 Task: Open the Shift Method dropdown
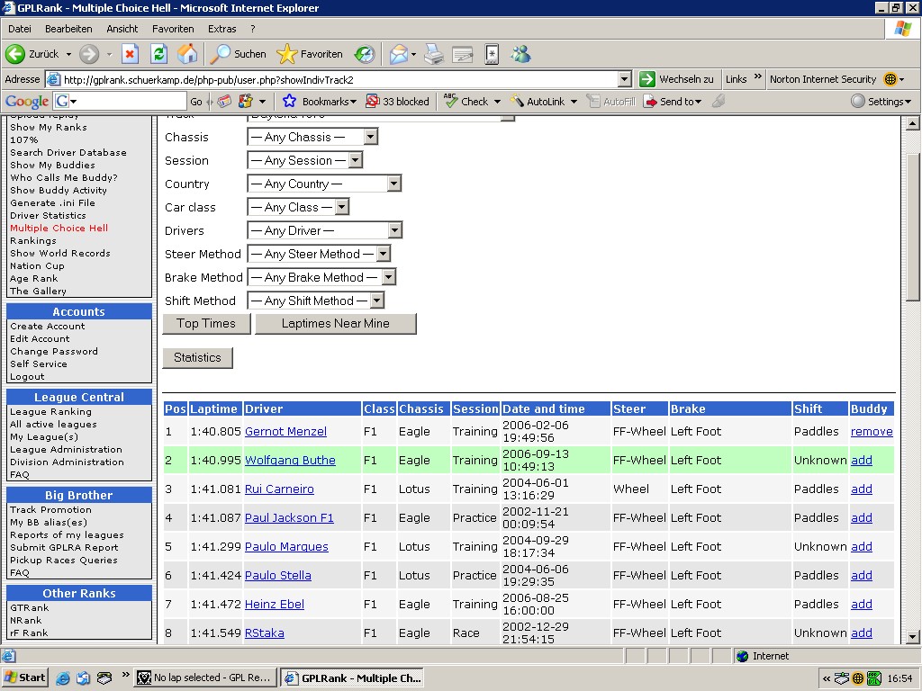(x=376, y=301)
